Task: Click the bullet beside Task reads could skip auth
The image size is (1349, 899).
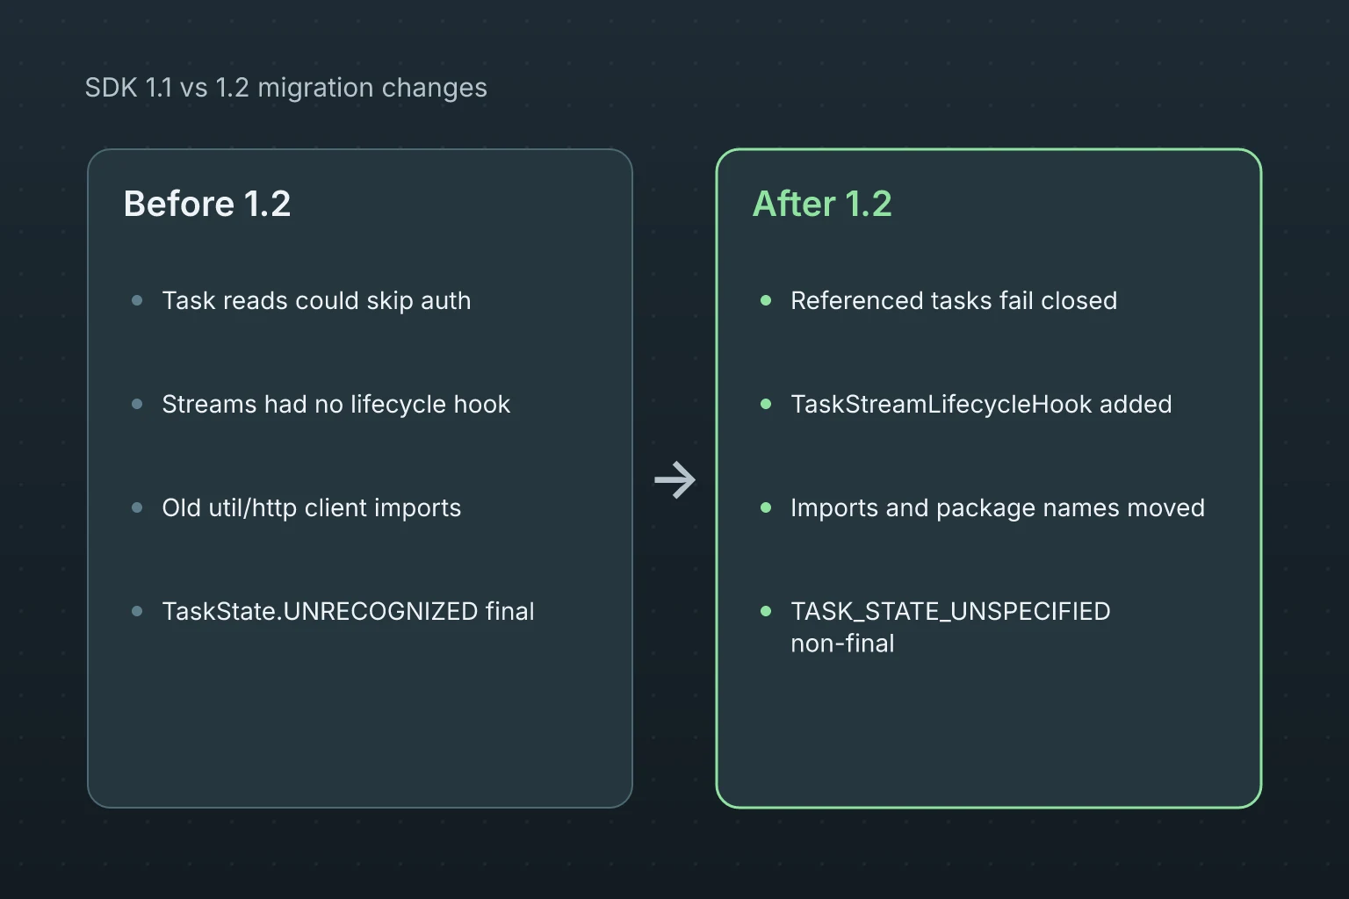Action: (x=137, y=300)
